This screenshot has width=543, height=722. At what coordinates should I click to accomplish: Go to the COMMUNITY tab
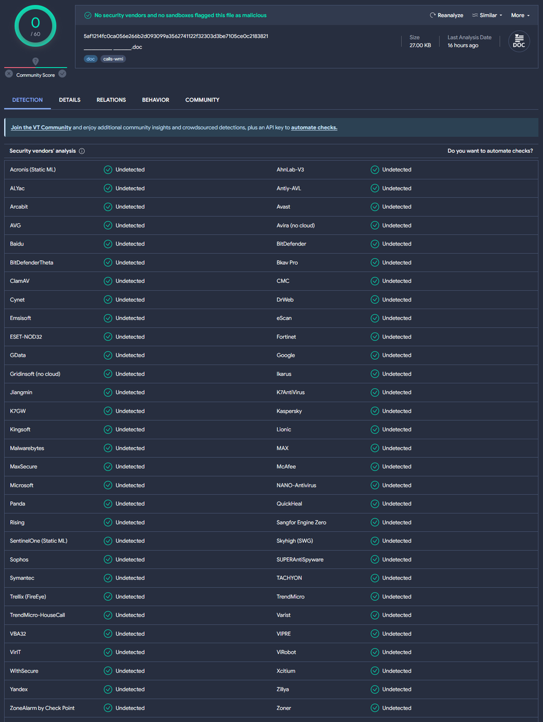tap(202, 100)
